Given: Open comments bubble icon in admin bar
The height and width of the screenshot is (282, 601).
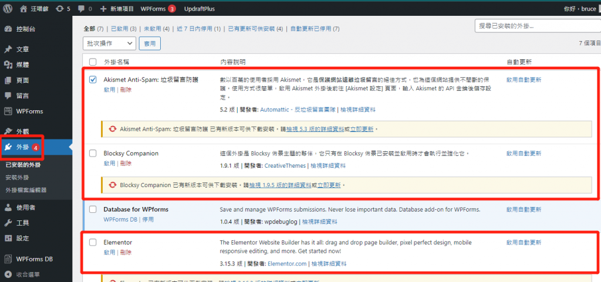Looking at the screenshot, I should [x=82, y=8].
